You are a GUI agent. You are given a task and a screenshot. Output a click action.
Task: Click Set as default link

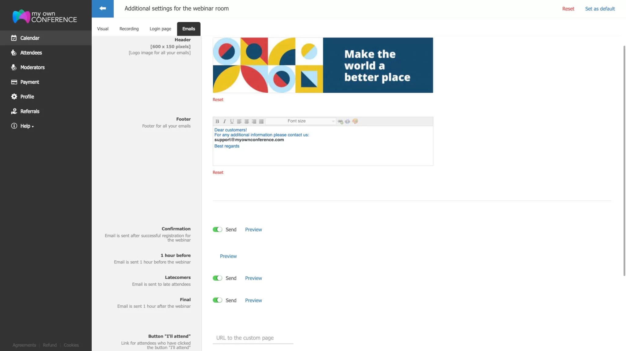[x=600, y=9]
